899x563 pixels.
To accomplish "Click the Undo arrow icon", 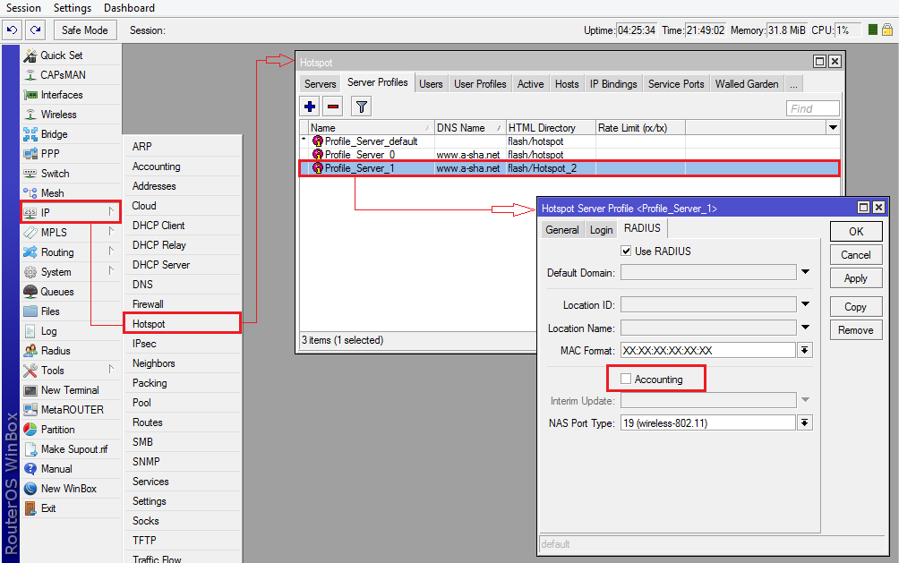I will [x=12, y=30].
